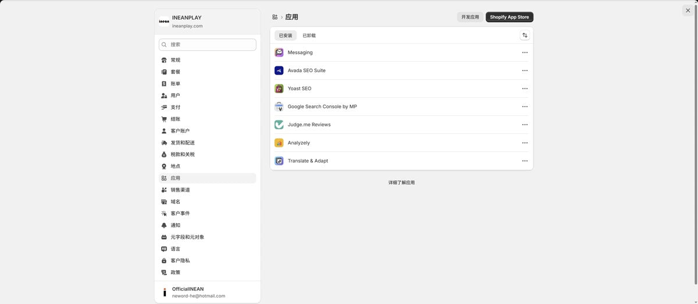698x304 pixels.
Task: Open 元字段和元对象 metafields settings
Action: (x=208, y=237)
